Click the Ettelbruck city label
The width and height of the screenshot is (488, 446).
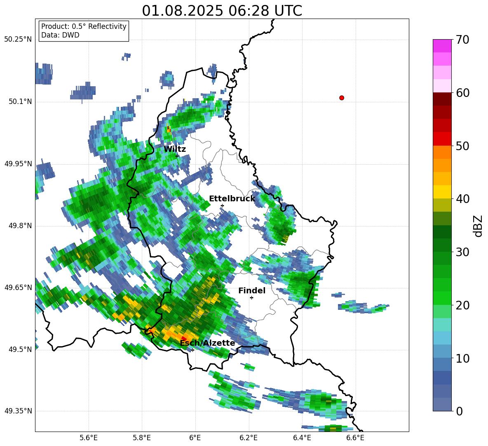point(232,199)
